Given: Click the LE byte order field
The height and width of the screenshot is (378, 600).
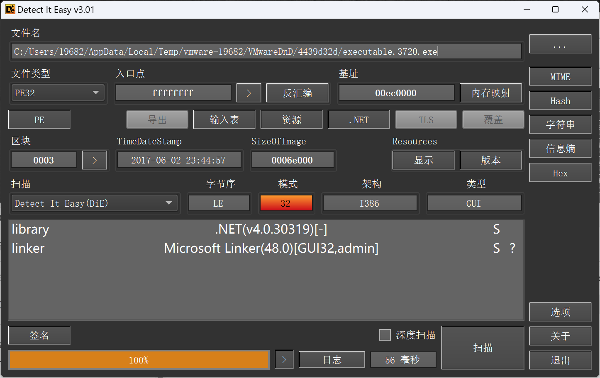Looking at the screenshot, I should coord(219,203).
